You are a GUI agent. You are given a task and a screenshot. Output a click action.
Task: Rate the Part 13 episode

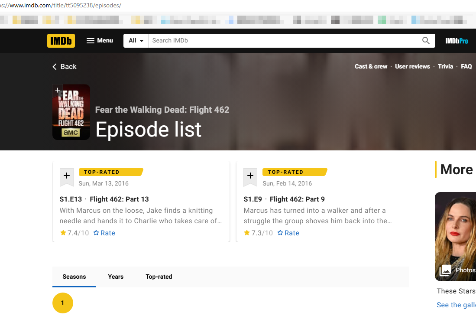(x=104, y=233)
